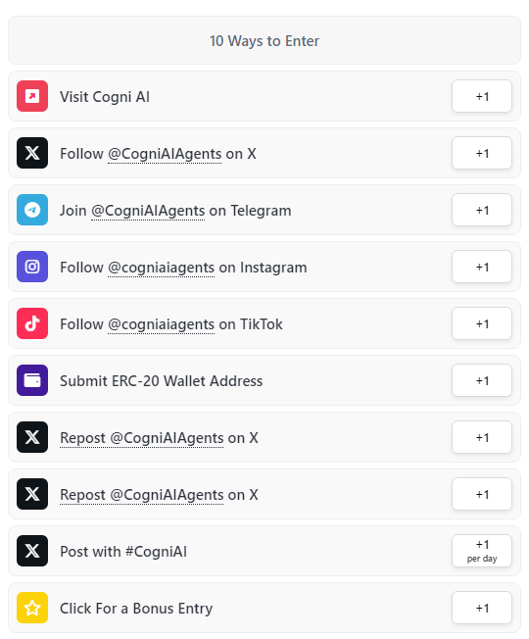Click the X icon beside Follow @CogniAIAgents

32,153
